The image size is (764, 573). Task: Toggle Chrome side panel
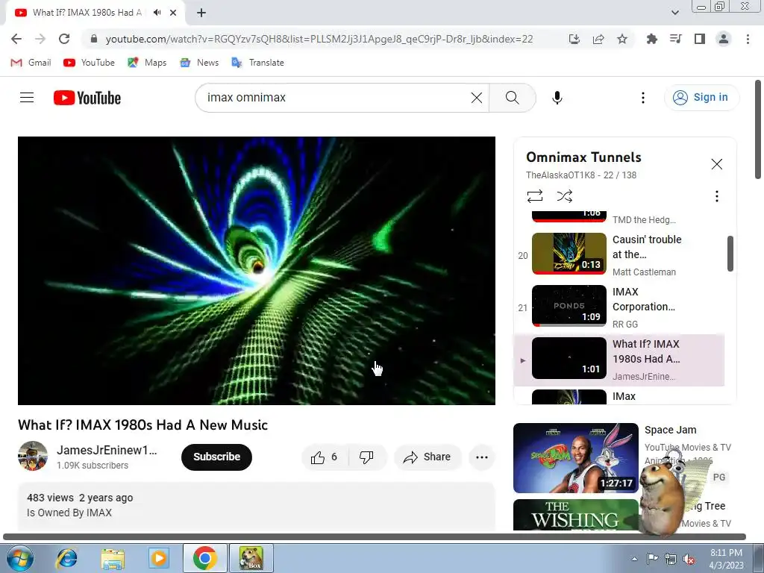[699, 39]
